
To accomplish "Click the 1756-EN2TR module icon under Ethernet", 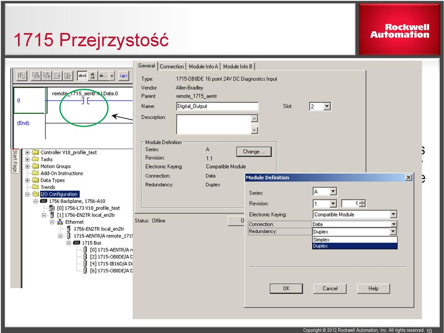I will [x=68, y=229].
